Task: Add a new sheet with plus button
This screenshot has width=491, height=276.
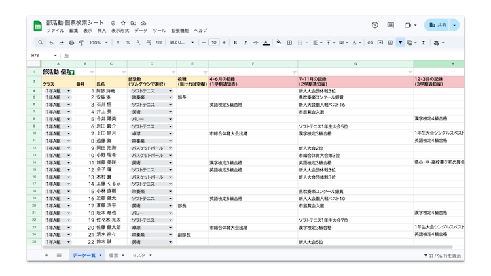Action: tap(46, 255)
